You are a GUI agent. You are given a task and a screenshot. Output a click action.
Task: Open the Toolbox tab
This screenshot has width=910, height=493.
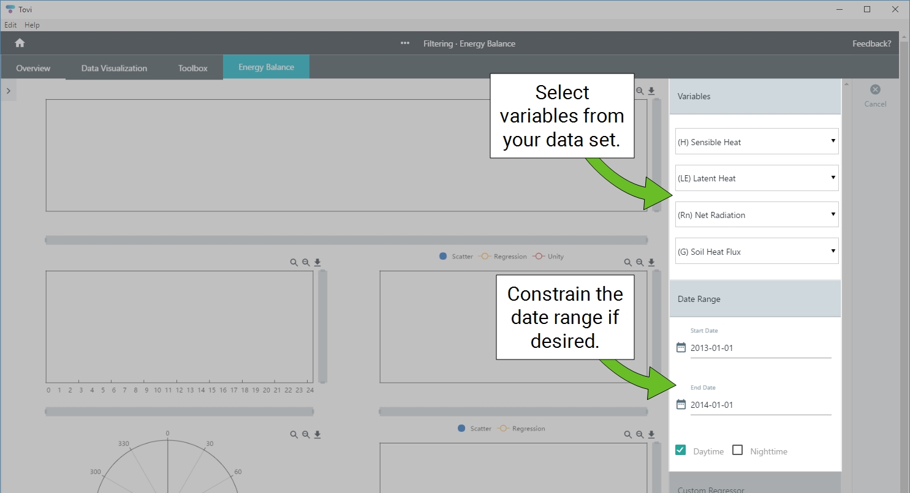[192, 68]
